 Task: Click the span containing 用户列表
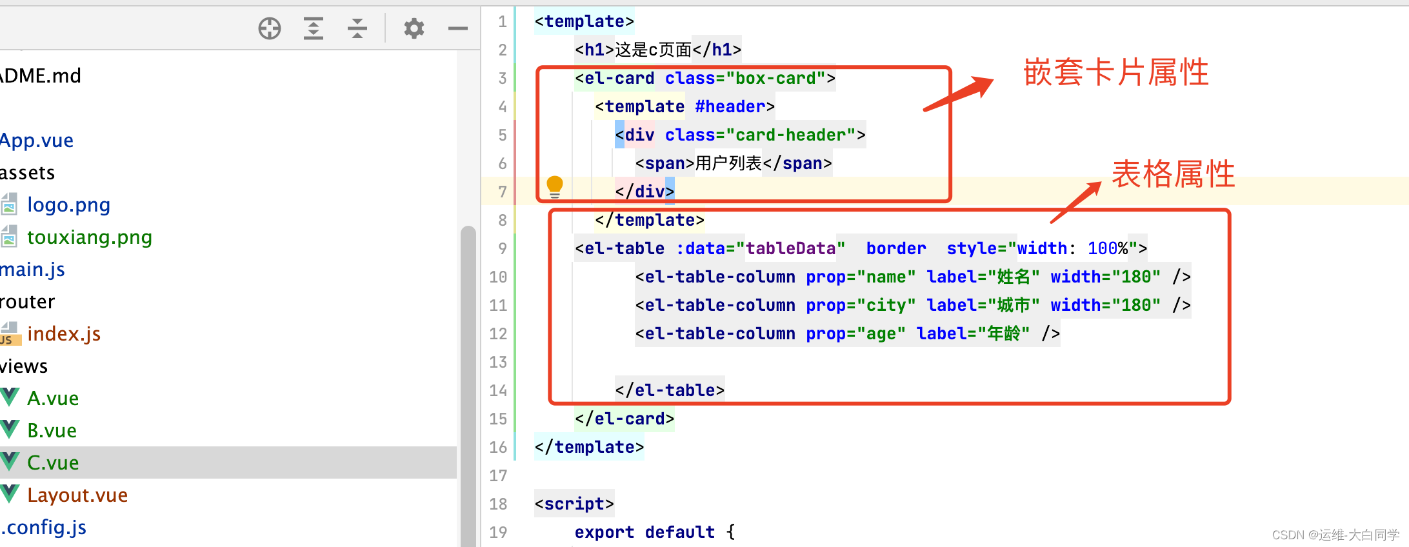734,163
